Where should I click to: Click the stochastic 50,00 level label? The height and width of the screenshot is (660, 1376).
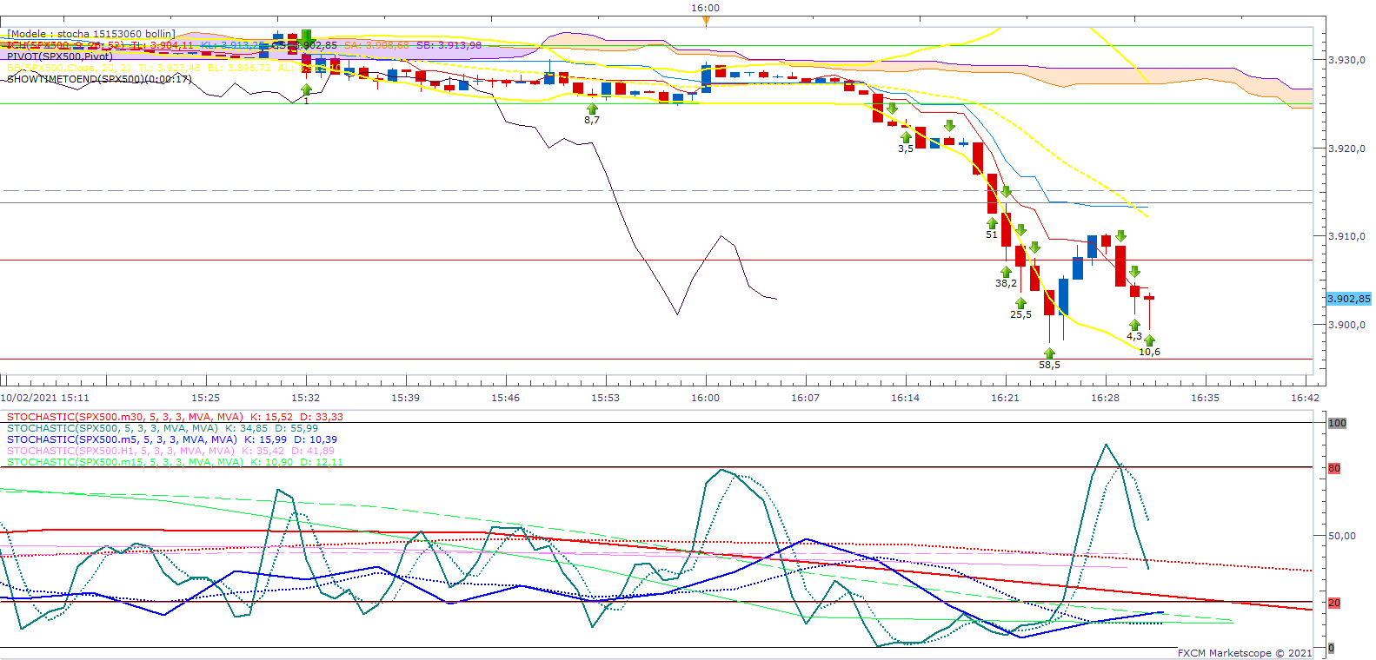pyautogui.click(x=1342, y=536)
